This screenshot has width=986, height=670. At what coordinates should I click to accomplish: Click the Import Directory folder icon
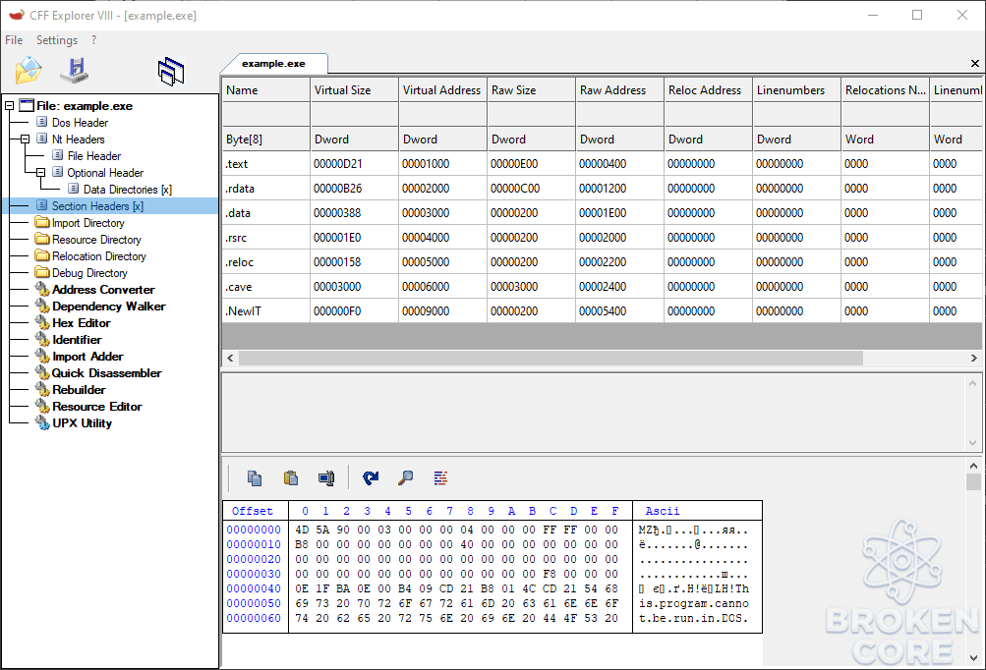(x=42, y=222)
